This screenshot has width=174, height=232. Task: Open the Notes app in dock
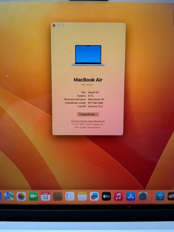(x=82, y=196)
